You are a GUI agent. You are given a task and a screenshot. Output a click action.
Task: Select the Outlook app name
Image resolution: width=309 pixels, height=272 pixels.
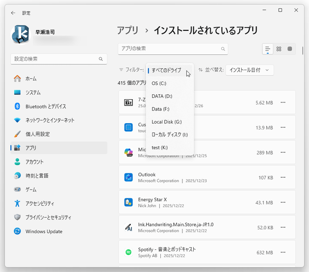147,175
